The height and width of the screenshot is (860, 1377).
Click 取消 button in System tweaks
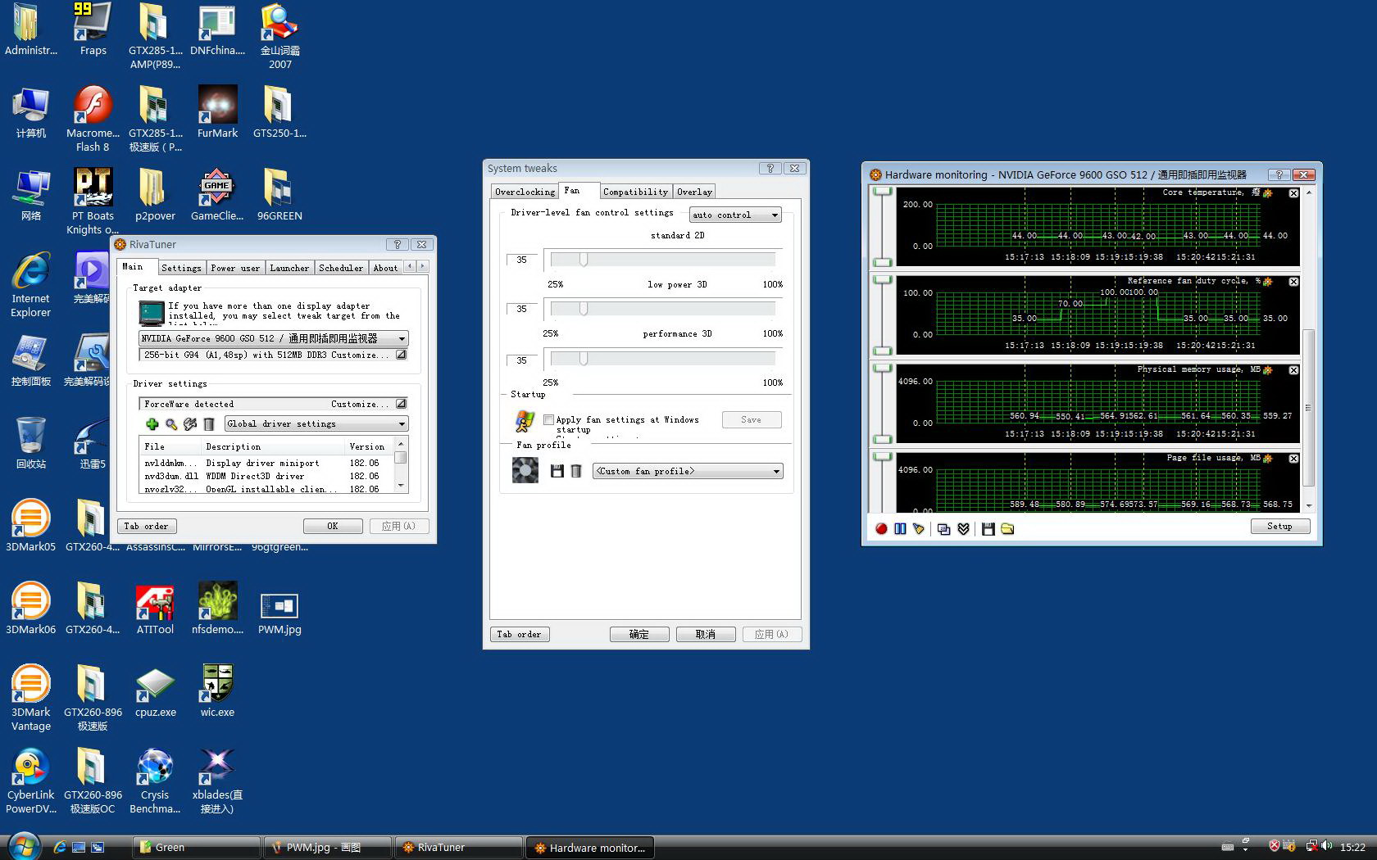coord(706,635)
